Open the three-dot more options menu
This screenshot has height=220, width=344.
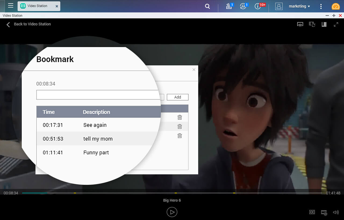[321, 6]
